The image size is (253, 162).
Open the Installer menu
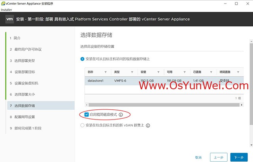coord(6,10)
